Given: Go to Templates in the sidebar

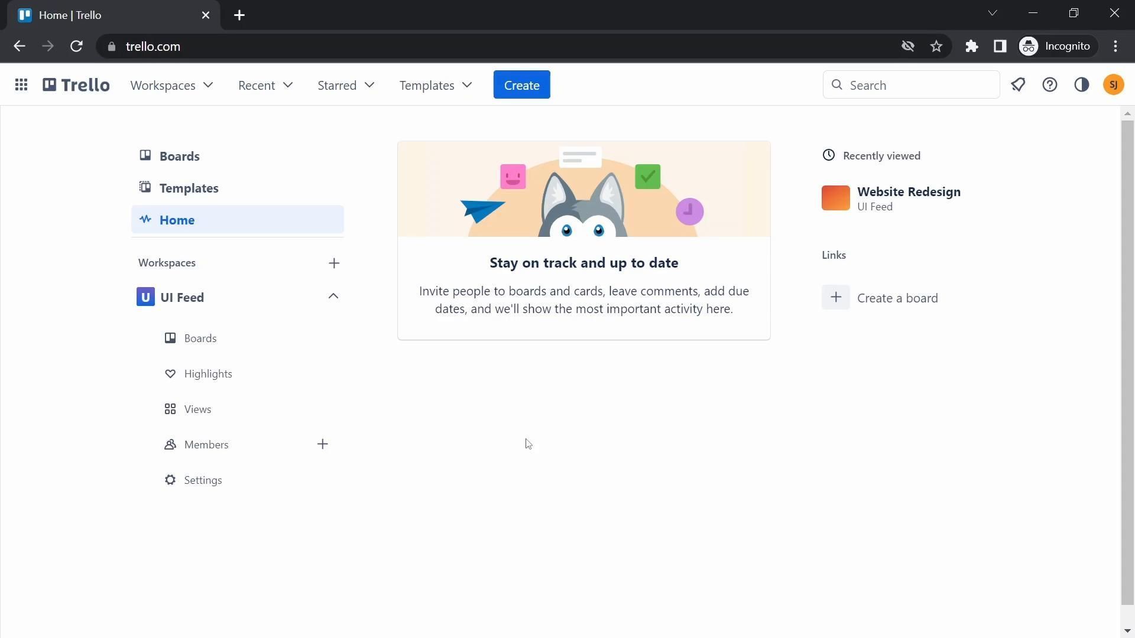Looking at the screenshot, I should tap(189, 188).
